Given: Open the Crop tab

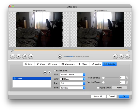Looking at the screenshot, I should 41,64.
